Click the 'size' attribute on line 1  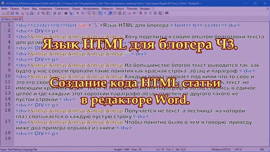83,25
